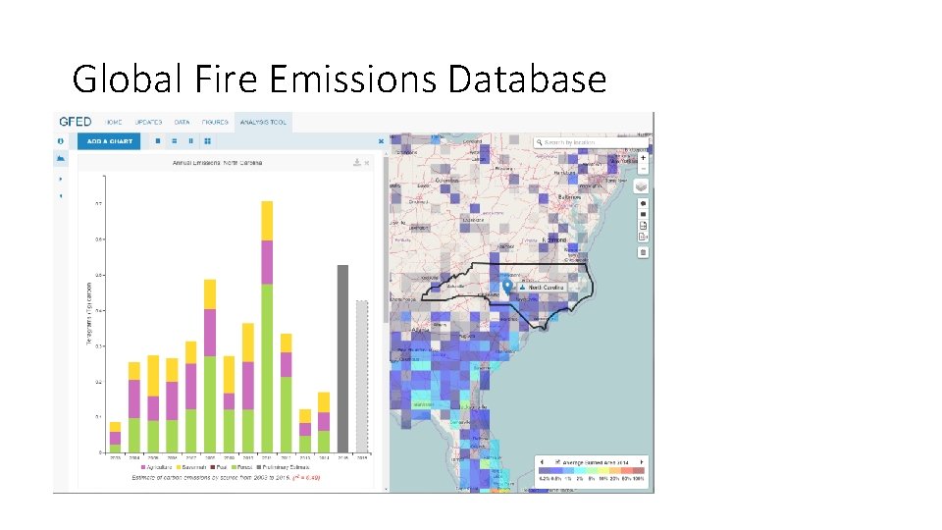Zoom out on the map
Screen dimensions: 942x530
pyautogui.click(x=643, y=169)
